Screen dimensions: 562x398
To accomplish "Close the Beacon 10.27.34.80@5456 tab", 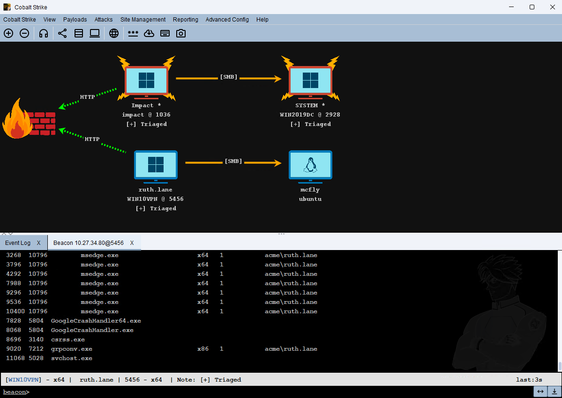I will (x=132, y=243).
